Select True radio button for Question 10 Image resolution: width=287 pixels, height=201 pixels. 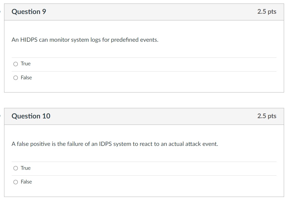coord(15,168)
